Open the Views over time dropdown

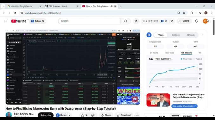pos(163,59)
